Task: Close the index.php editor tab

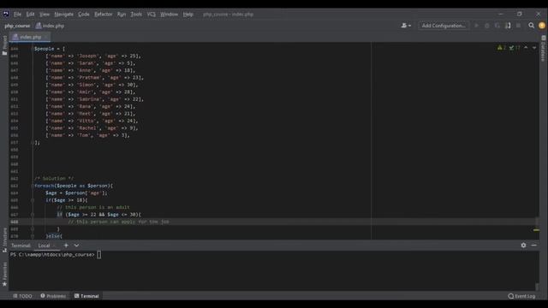Action: point(45,37)
